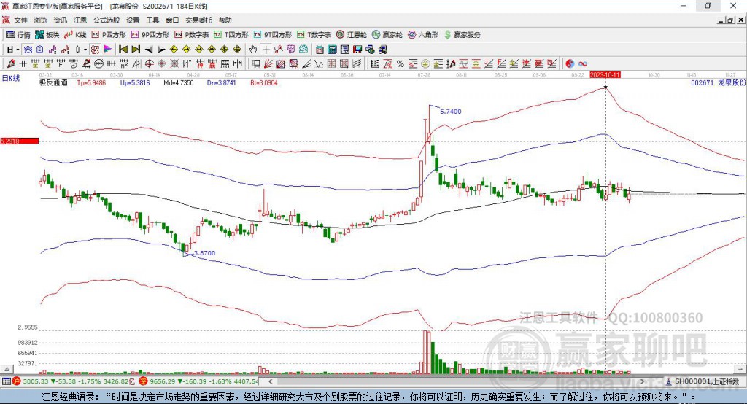747x404 pixels.
Task: Open the 9T四方形 tool
Action: (273, 35)
